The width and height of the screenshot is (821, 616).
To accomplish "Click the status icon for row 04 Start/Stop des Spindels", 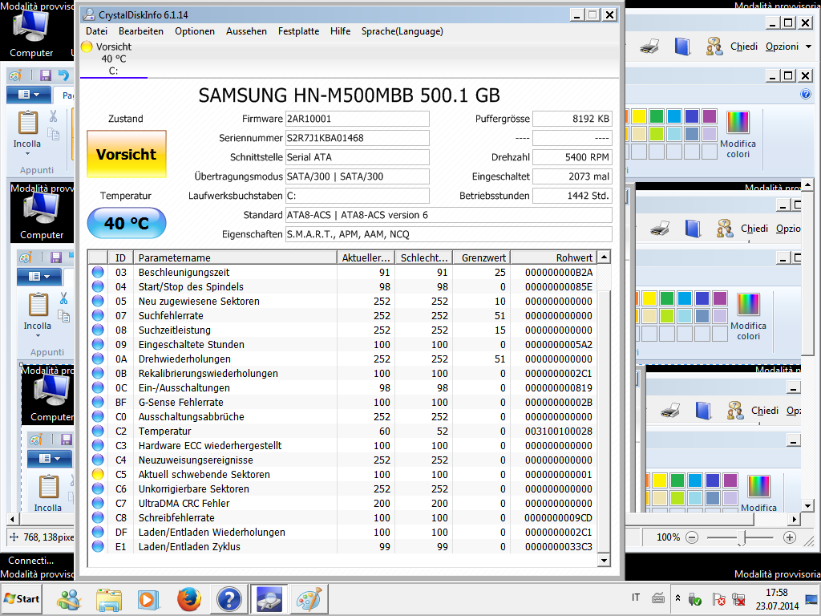I will coord(97,286).
